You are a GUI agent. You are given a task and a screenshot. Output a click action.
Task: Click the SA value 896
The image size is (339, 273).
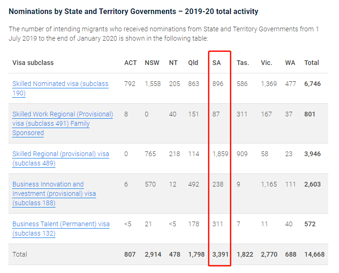(x=218, y=84)
